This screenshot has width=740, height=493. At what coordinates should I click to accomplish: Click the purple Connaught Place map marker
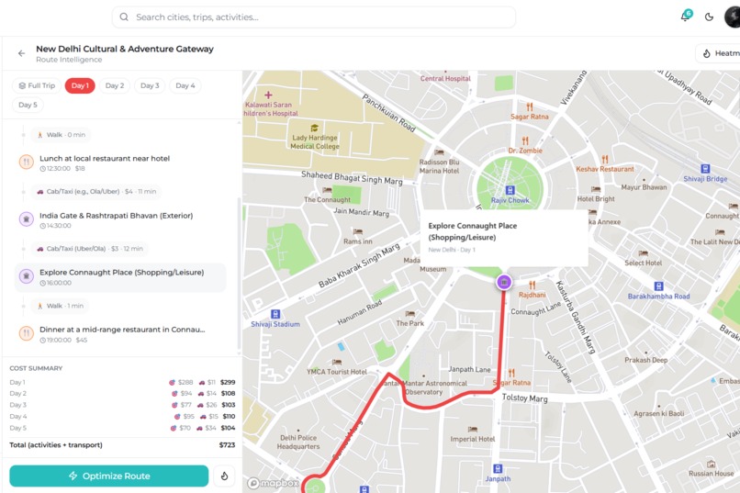point(504,282)
